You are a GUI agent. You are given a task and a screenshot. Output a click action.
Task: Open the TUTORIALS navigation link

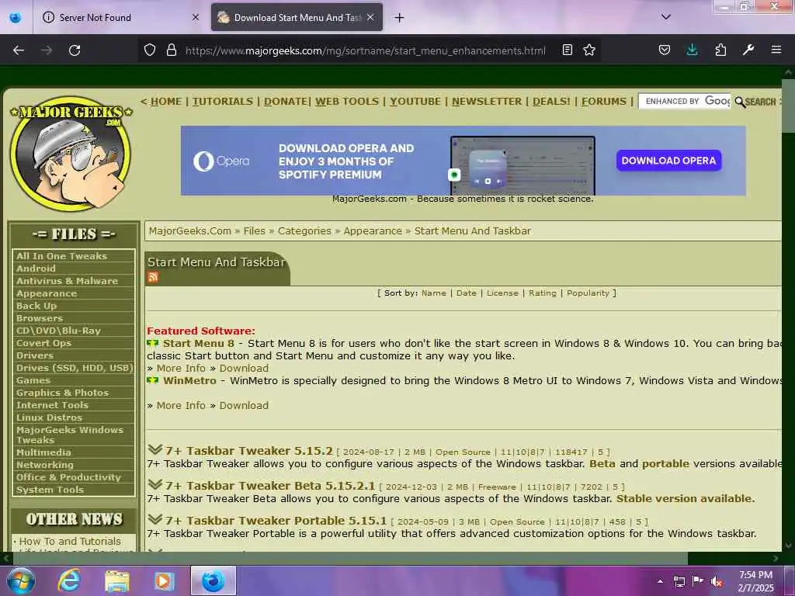coord(223,102)
